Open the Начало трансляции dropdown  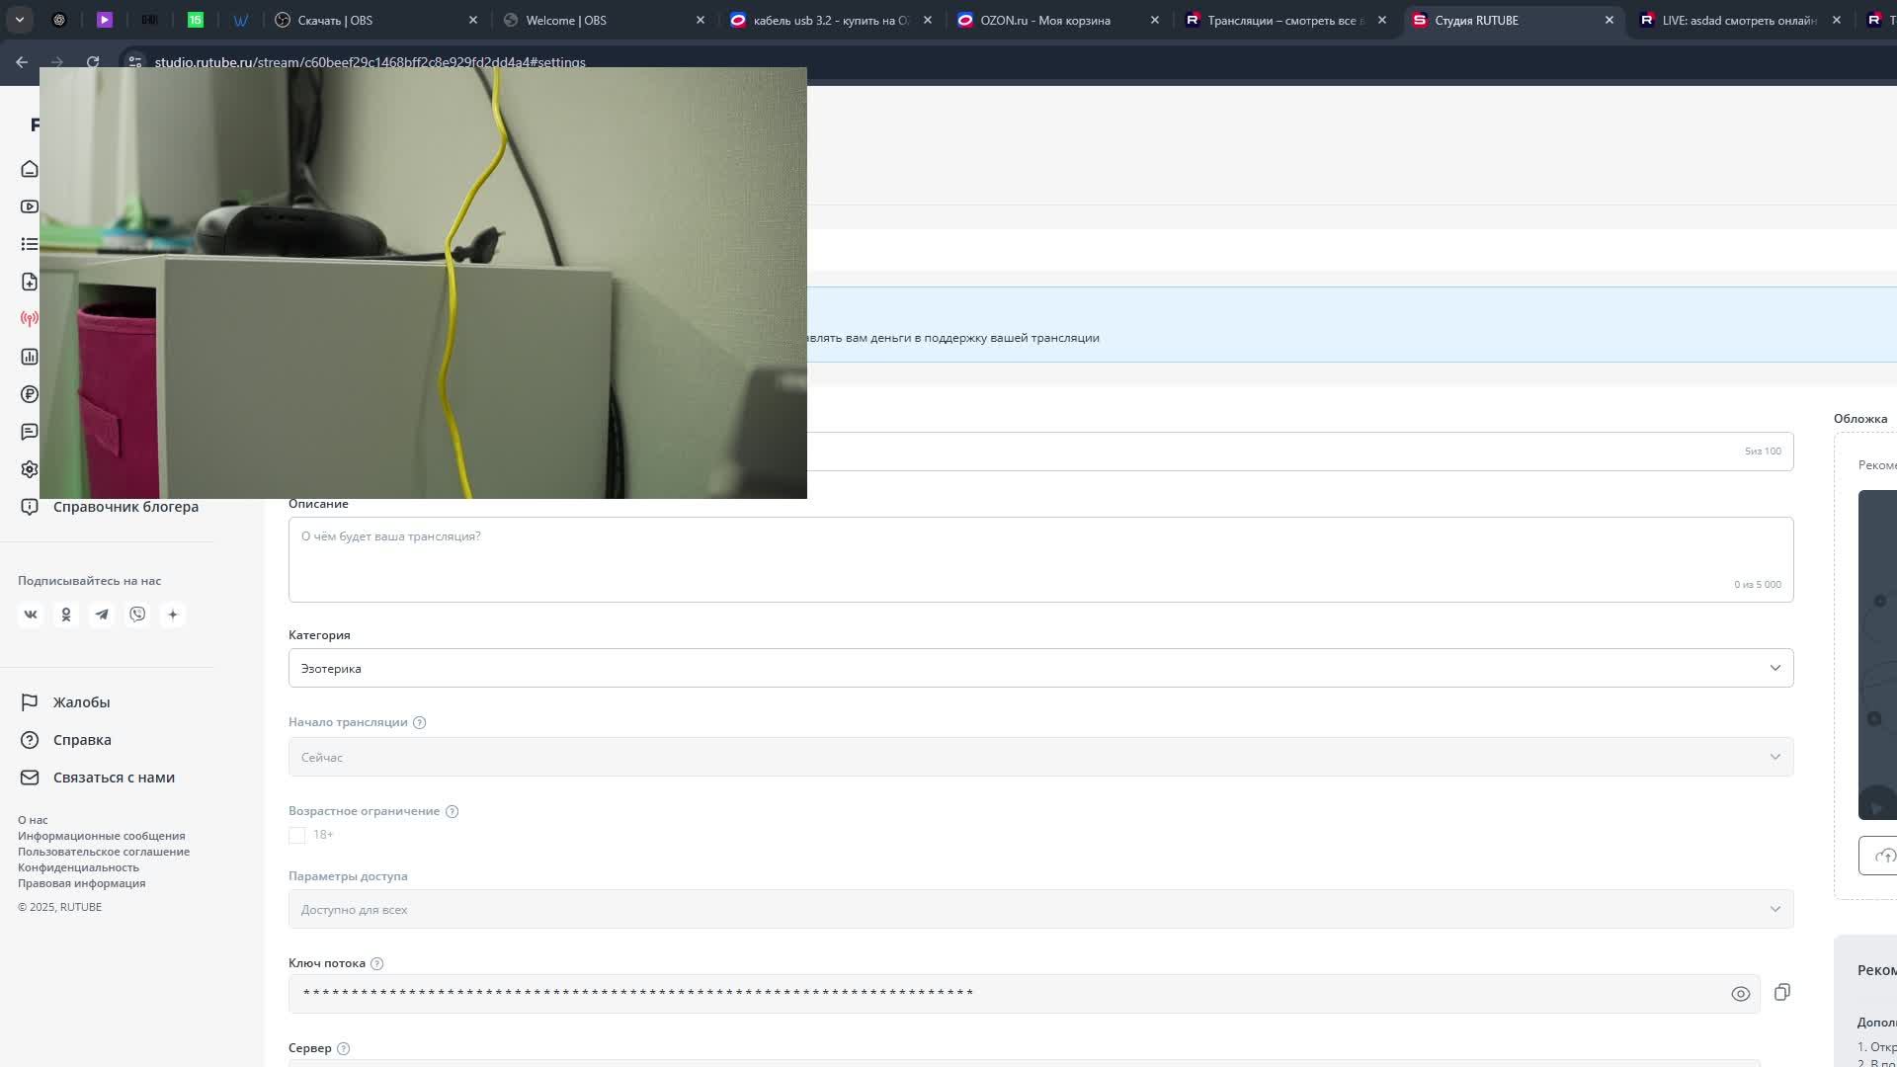(1040, 757)
